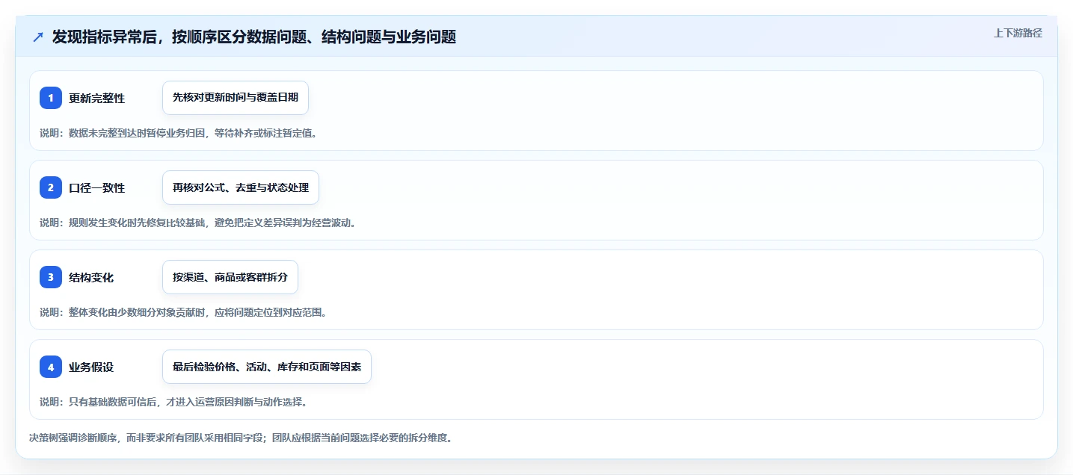Click the 结构变化 step label
The height and width of the screenshot is (475, 1073).
[x=91, y=277]
